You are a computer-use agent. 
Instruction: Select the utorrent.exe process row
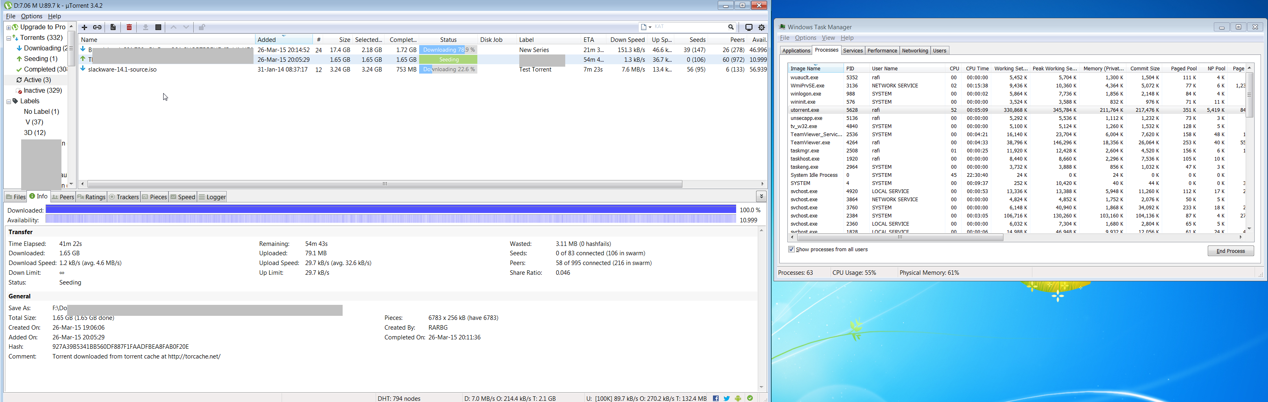[x=1017, y=110]
